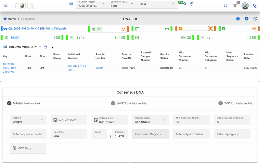This screenshot has width=260, height=163.
Task: Open the Current Project dropdown
Action: 91,4
